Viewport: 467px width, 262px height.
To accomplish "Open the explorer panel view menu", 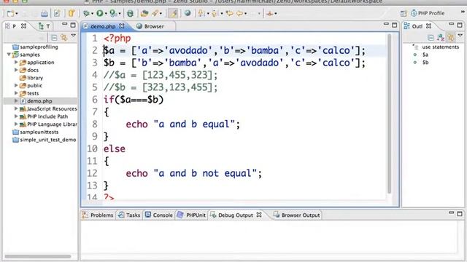I will tap(73, 36).
